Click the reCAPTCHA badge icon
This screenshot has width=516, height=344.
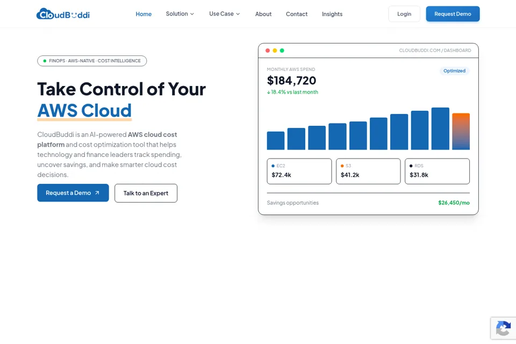tap(503, 328)
